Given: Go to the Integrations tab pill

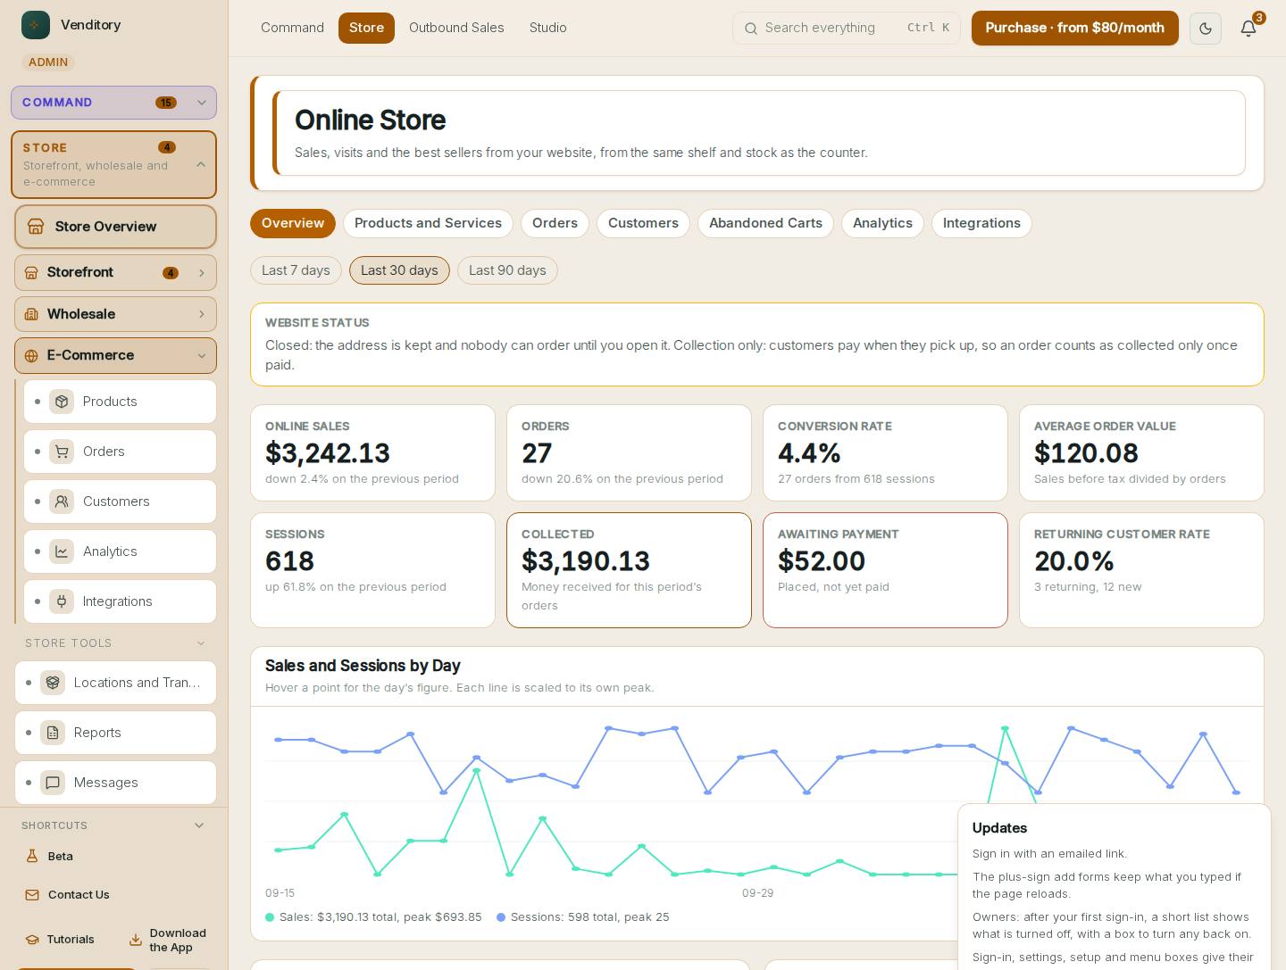Looking at the screenshot, I should click(981, 223).
